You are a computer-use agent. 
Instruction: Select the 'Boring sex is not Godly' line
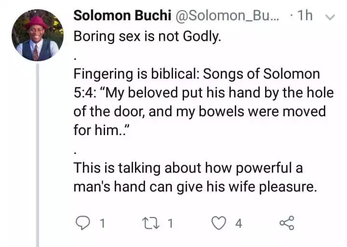point(147,36)
